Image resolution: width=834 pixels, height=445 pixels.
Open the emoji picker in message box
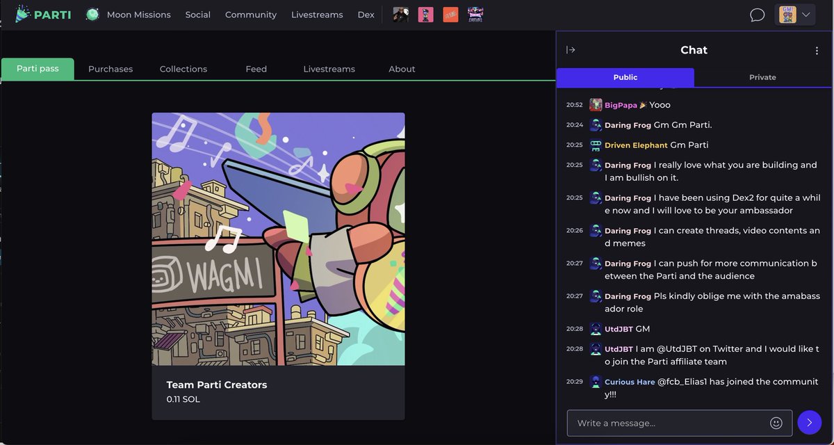[776, 423]
